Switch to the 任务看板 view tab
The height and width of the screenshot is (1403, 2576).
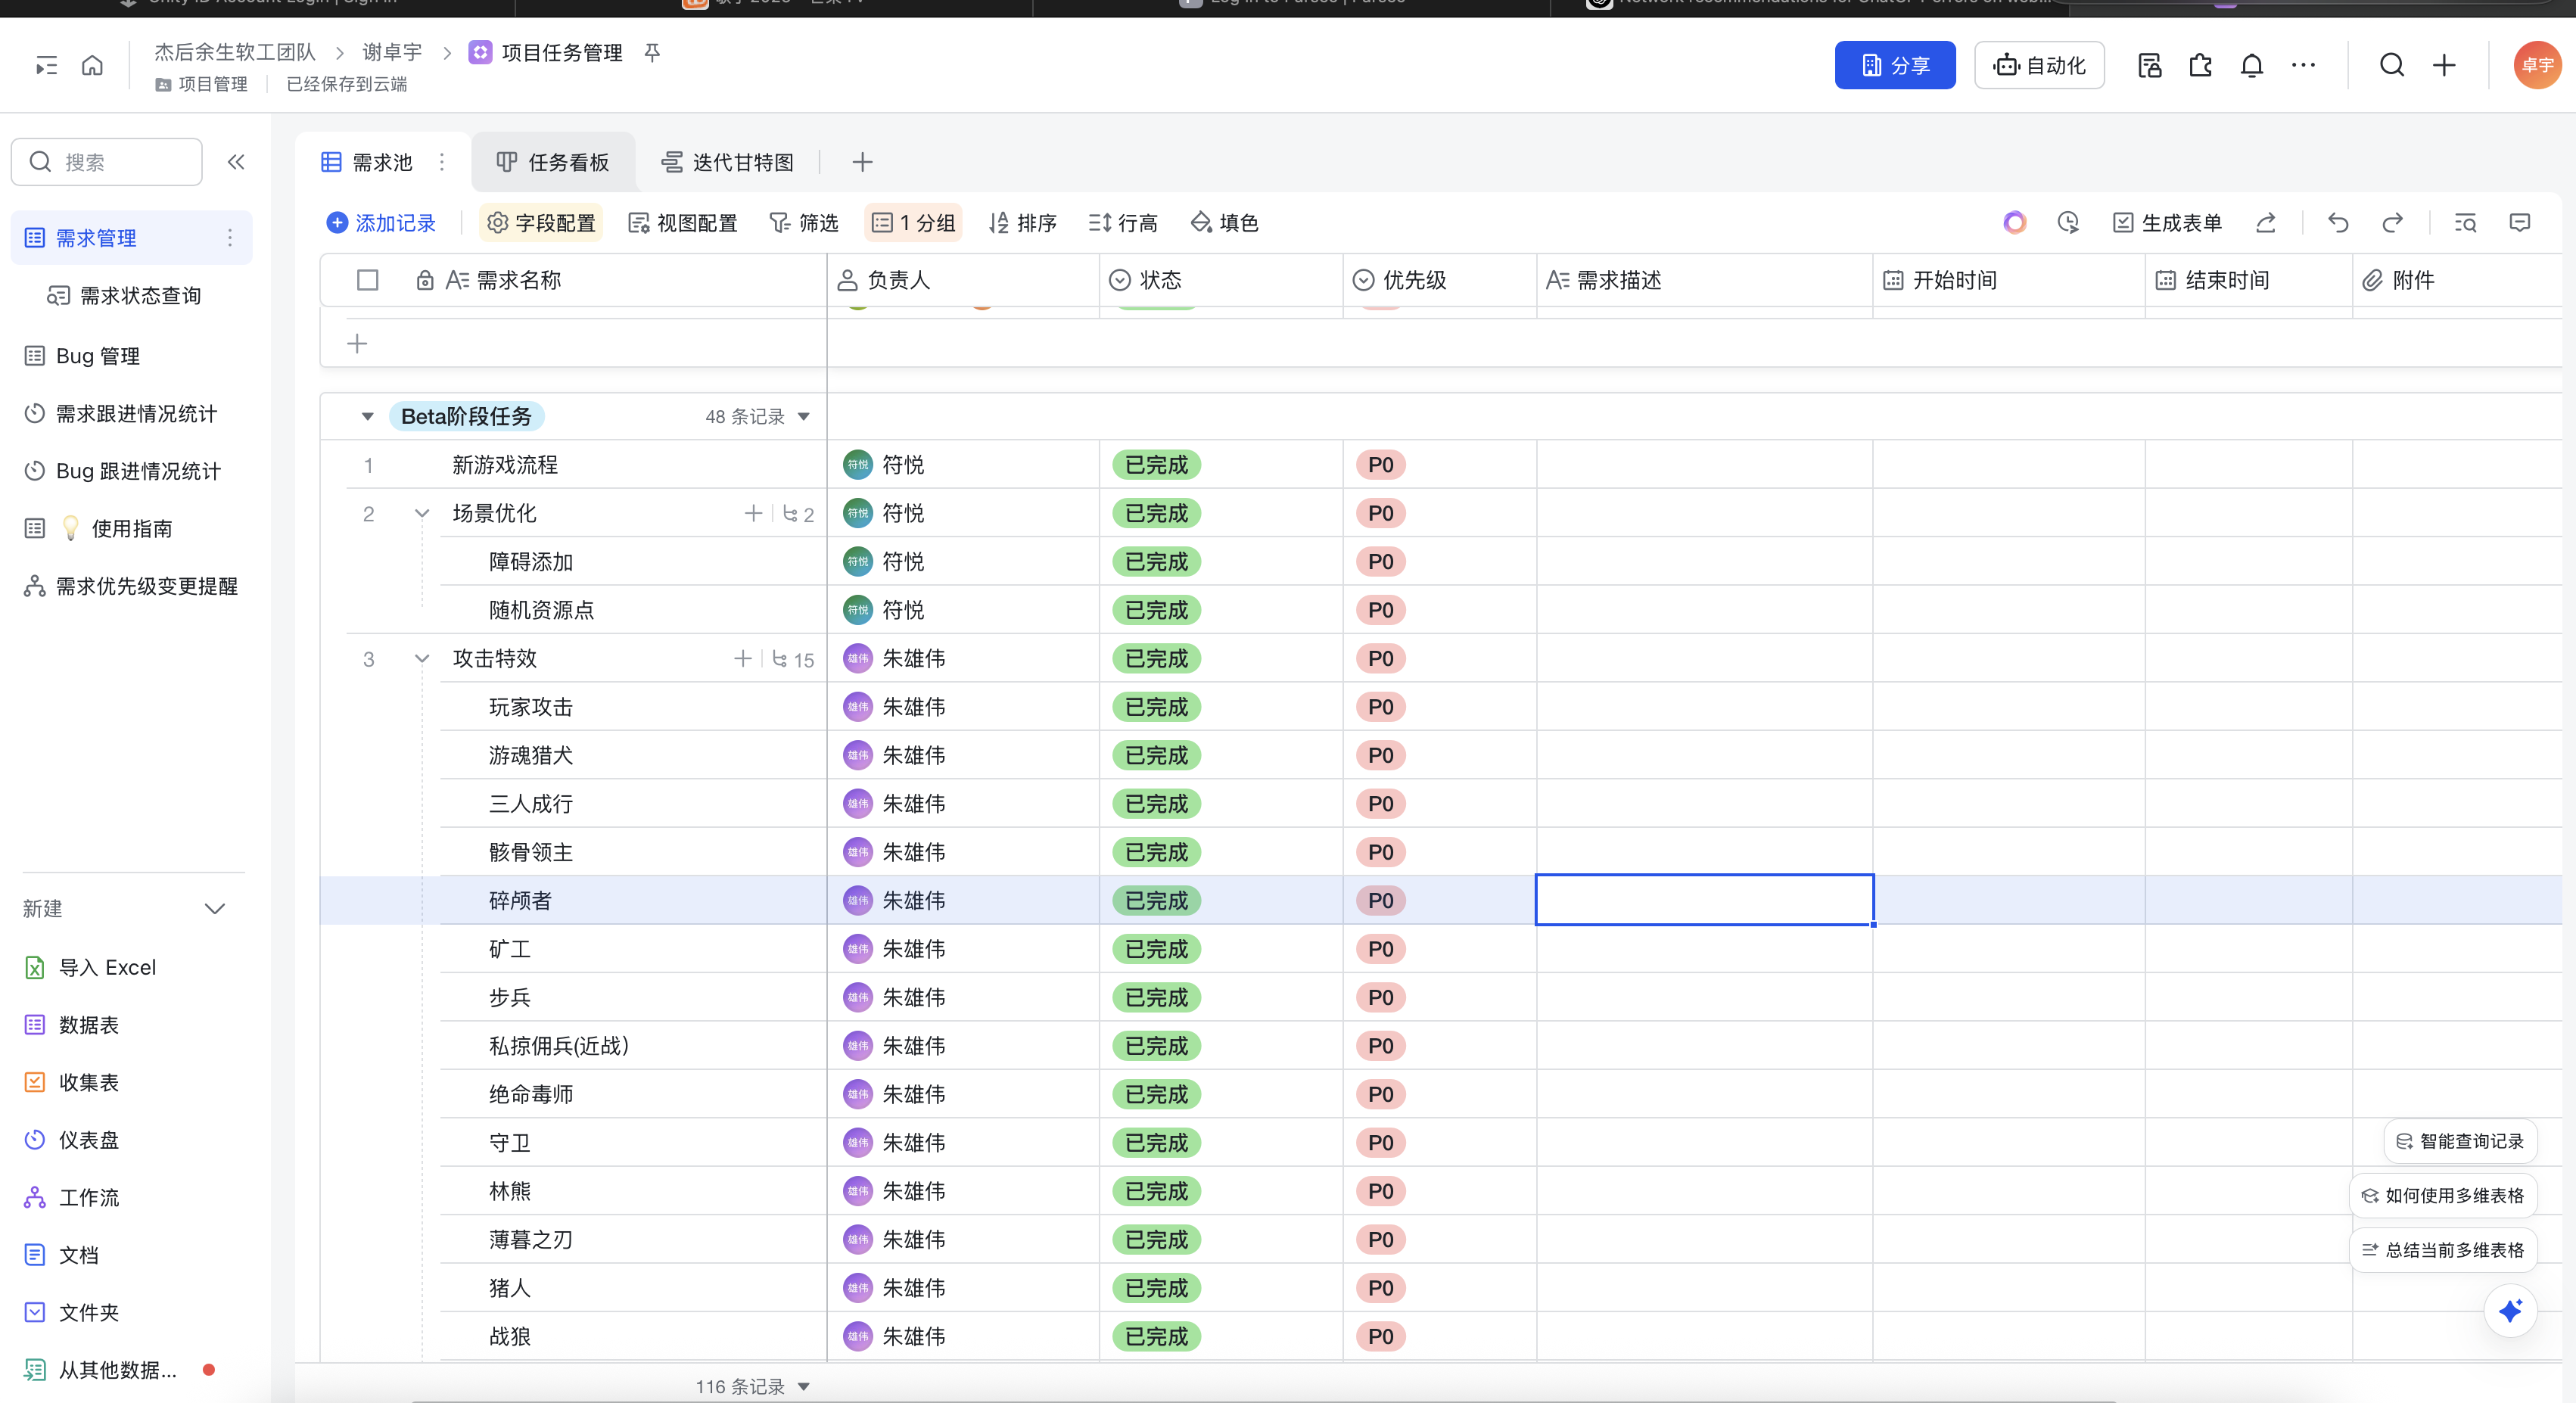(553, 161)
